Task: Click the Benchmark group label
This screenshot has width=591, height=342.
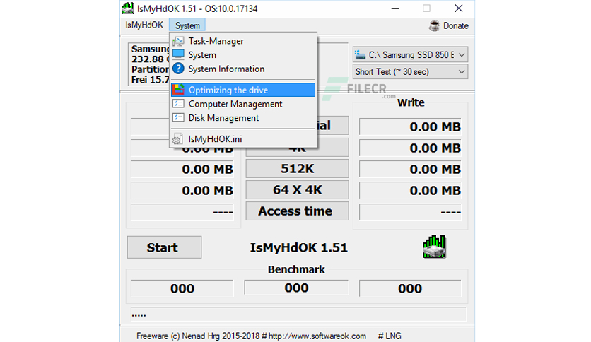Action: tap(296, 269)
